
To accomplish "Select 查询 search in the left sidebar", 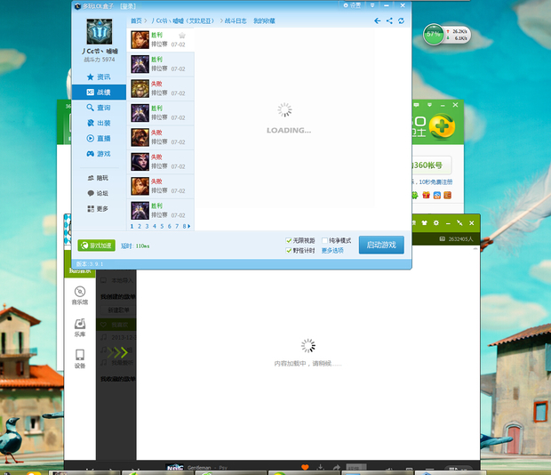I will tap(99, 108).
